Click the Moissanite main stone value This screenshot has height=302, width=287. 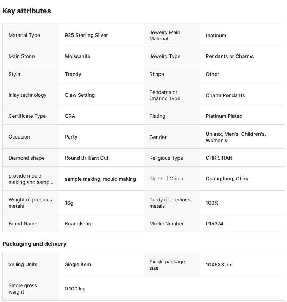[77, 56]
